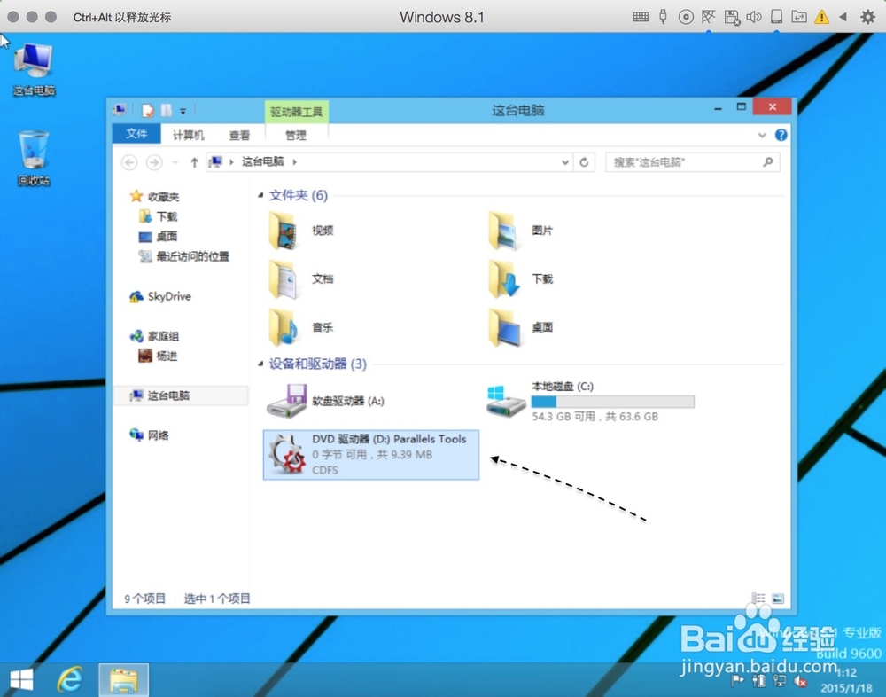
Task: Select Desktop (桌面) in navigation pane
Action: pyautogui.click(x=159, y=237)
